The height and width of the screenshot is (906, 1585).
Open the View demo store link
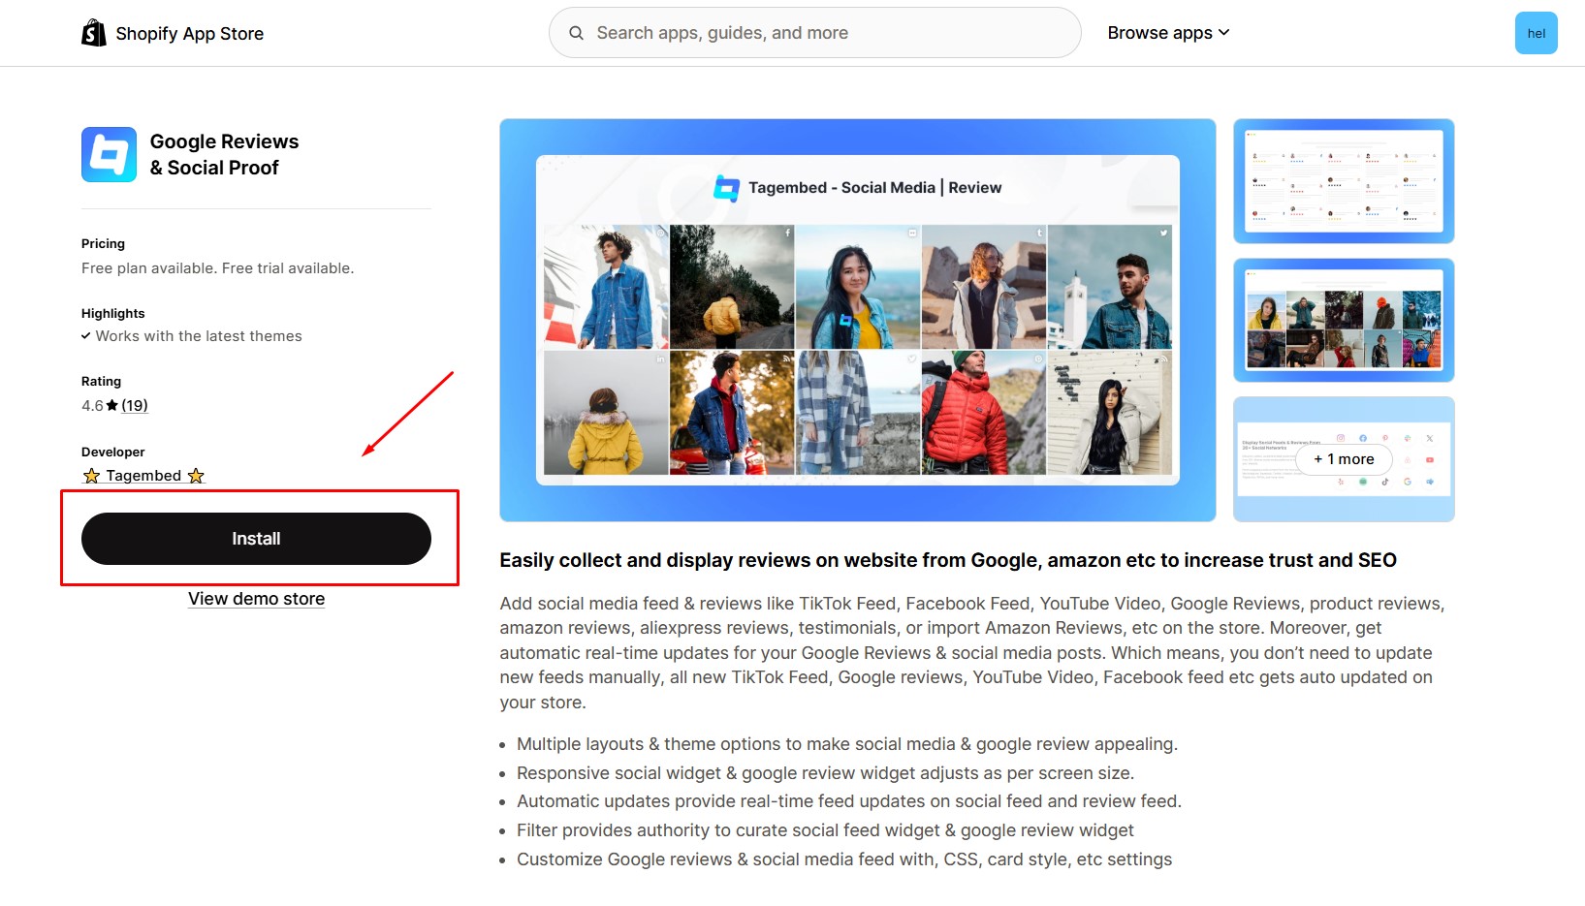tap(256, 598)
